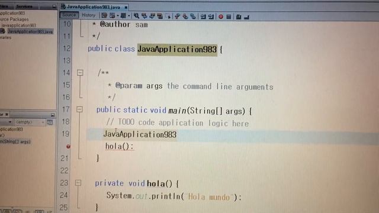This screenshot has height=213, width=379.
Task: Switch to the History view button
Action: tap(88, 15)
